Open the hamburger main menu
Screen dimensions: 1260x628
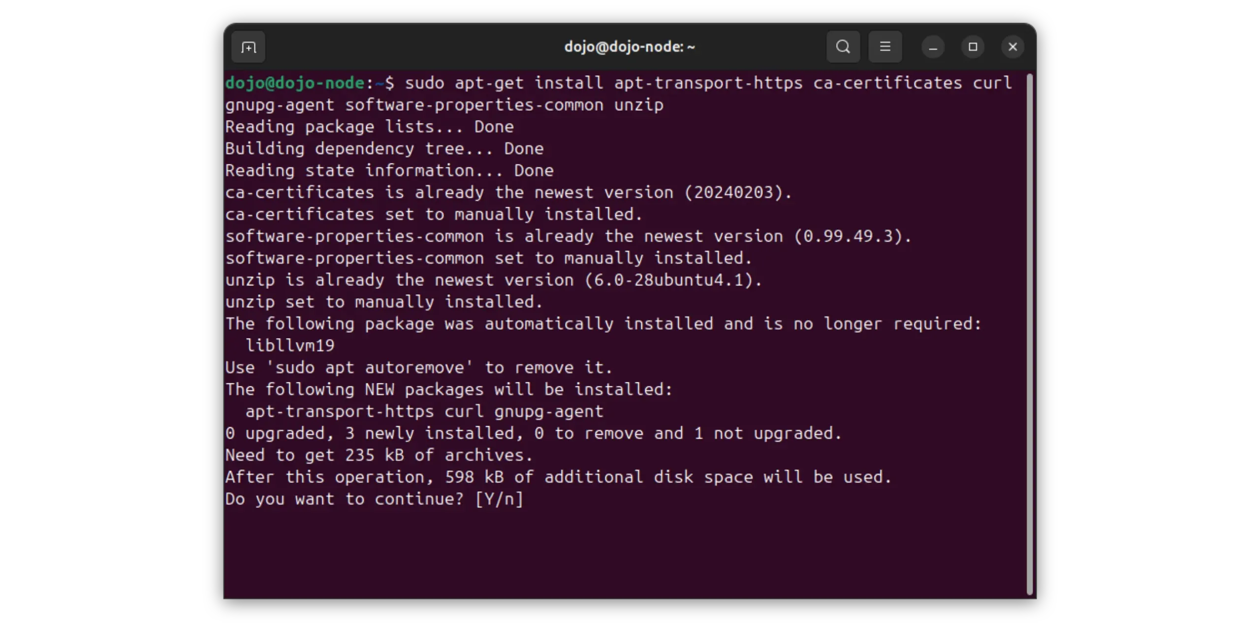pos(885,47)
